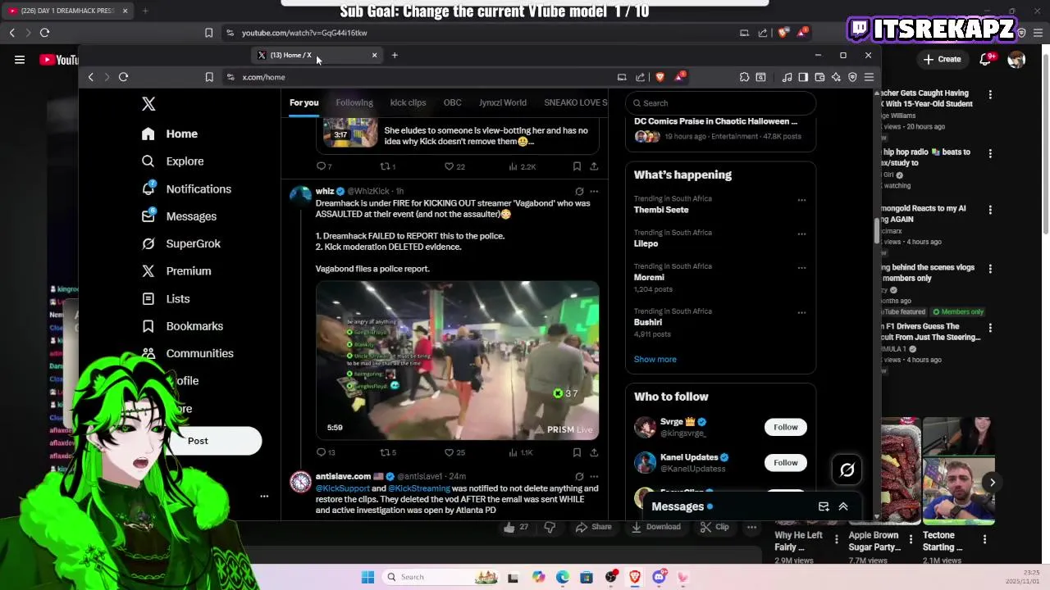Switch to the For you tab
Image resolution: width=1050 pixels, height=590 pixels.
[x=304, y=103]
